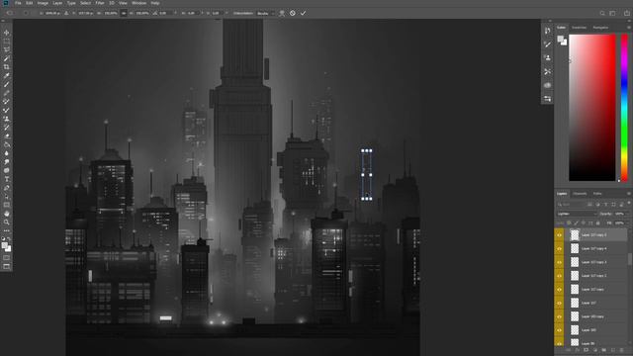Cancel the transform in options bar
Image resolution: width=633 pixels, height=356 pixels.
[293, 13]
